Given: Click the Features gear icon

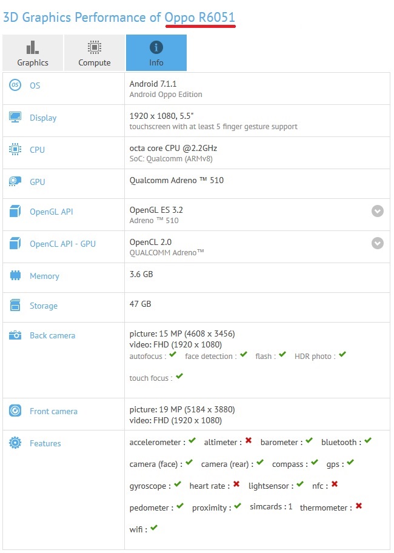Looking at the screenshot, I should [x=15, y=443].
